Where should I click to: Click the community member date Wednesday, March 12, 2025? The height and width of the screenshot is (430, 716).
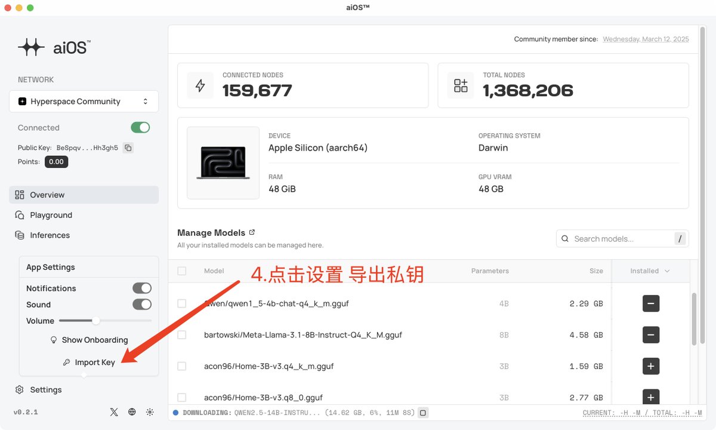pyautogui.click(x=646, y=39)
